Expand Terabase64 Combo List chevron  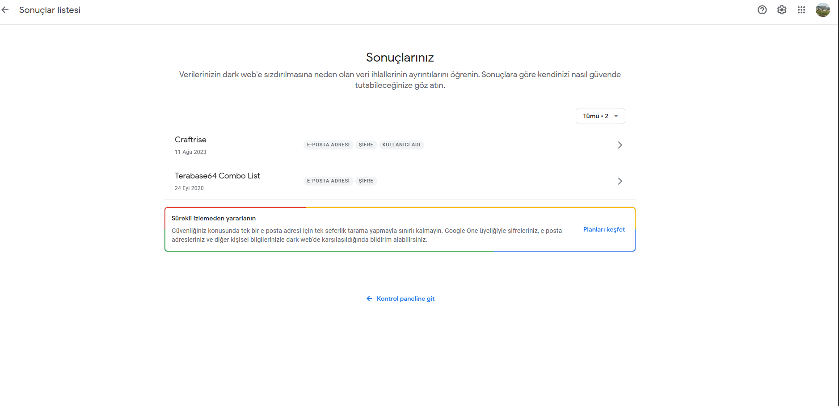620,181
